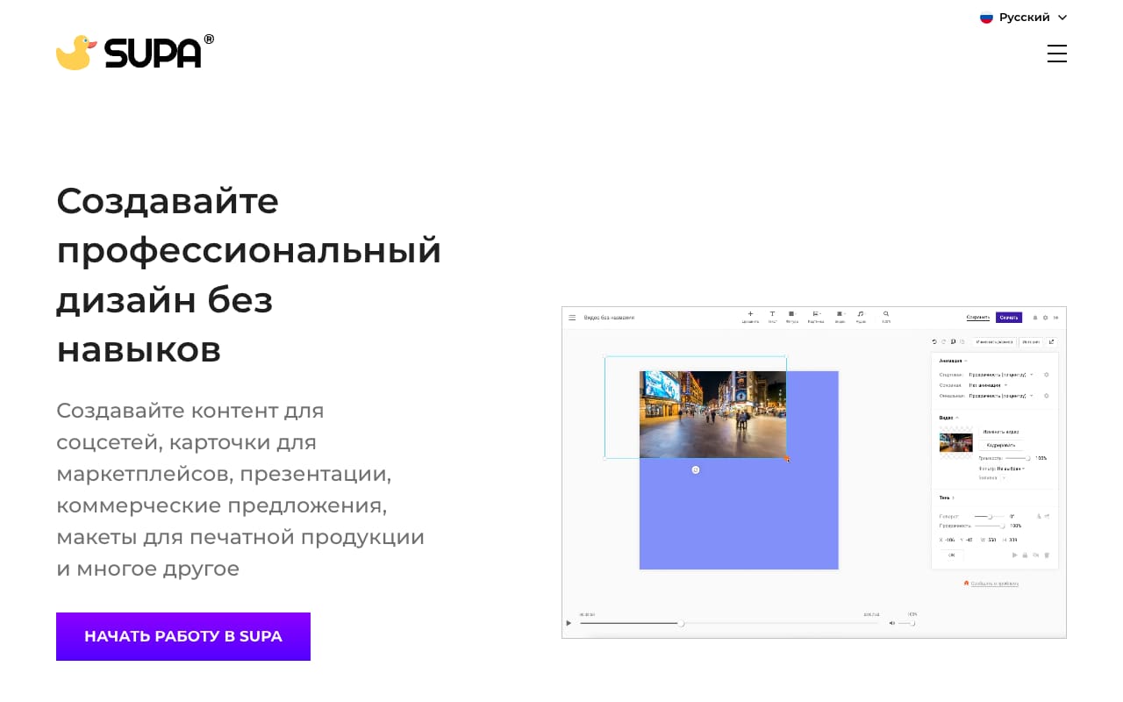Viewport: 1123px width, 702px height.
Task: Open the Русский language dropdown
Action: (1024, 18)
